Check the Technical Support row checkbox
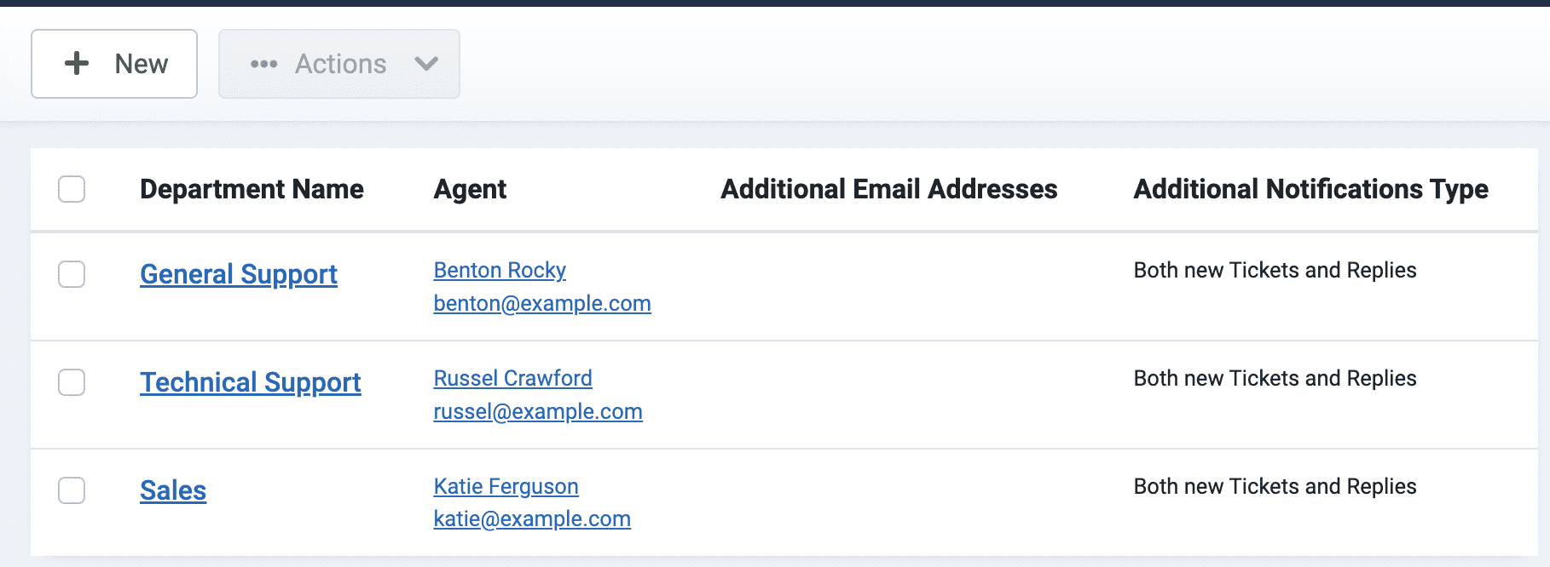 click(x=72, y=382)
